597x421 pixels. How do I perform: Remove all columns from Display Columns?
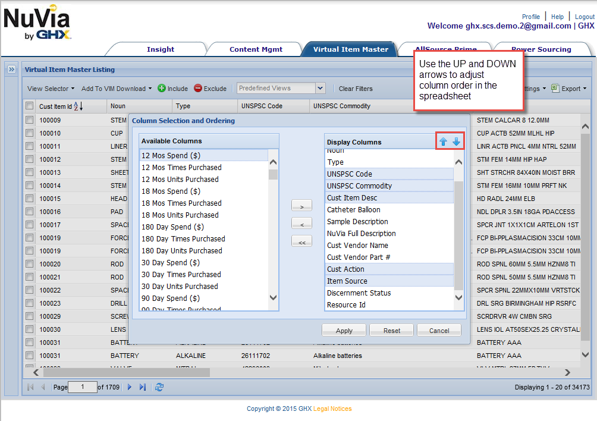(x=301, y=241)
